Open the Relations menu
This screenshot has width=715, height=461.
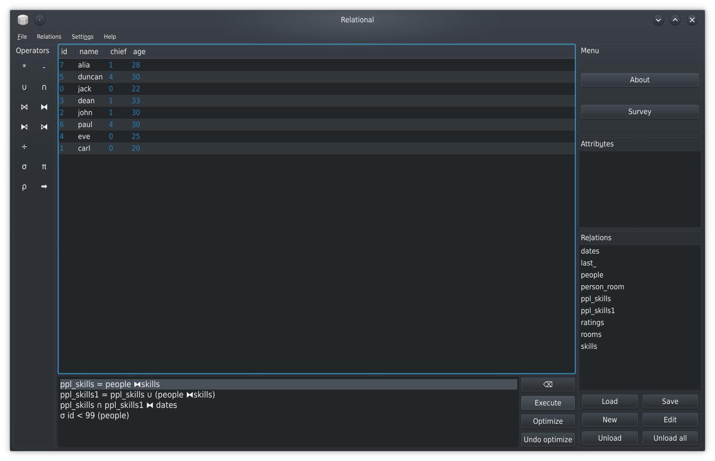pyautogui.click(x=49, y=37)
